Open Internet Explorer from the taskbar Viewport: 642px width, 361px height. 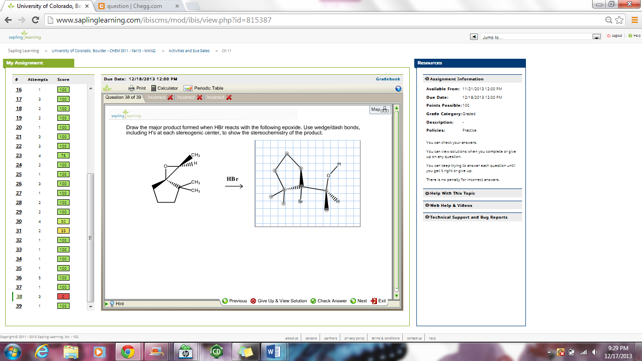43,351
